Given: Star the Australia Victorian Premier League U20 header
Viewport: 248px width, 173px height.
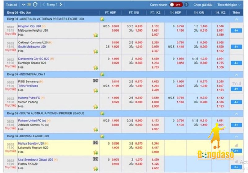Looking at the screenshot, I should pyautogui.click(x=102, y=19).
